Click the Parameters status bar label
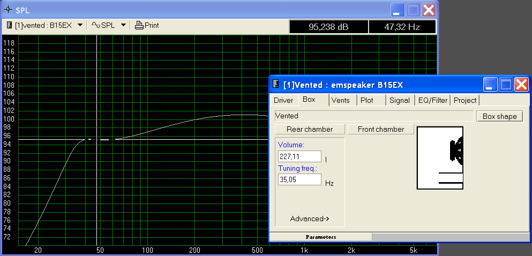 pyautogui.click(x=320, y=237)
